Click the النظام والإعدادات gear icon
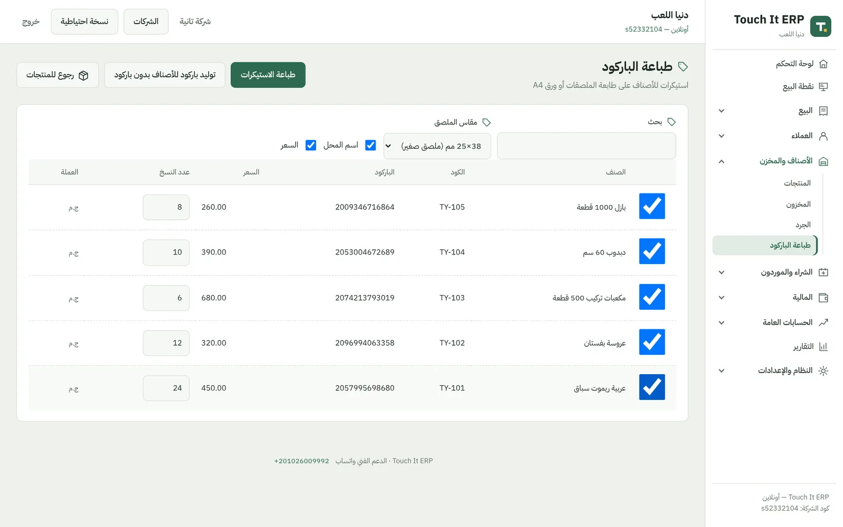Viewport: 843px width, 527px height. (x=824, y=371)
